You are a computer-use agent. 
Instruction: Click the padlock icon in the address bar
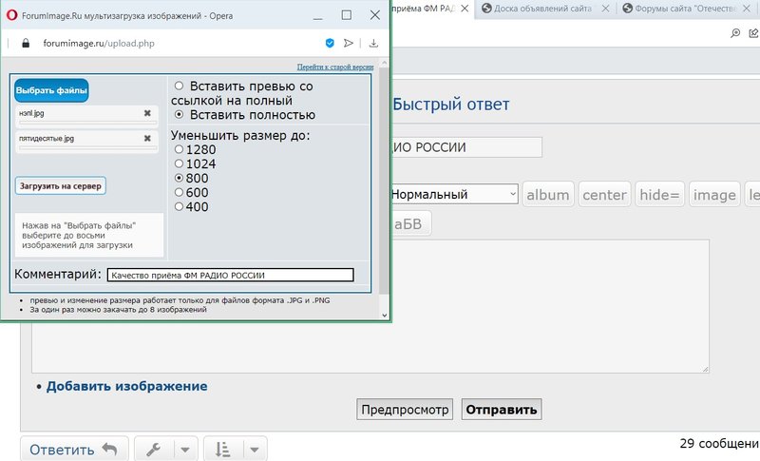(x=25, y=44)
